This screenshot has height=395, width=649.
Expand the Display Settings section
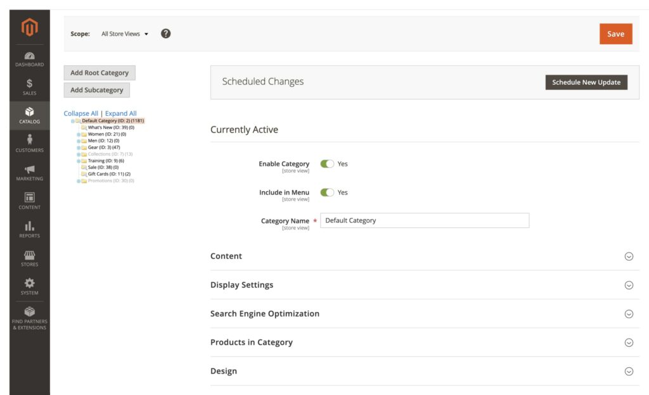(x=425, y=285)
